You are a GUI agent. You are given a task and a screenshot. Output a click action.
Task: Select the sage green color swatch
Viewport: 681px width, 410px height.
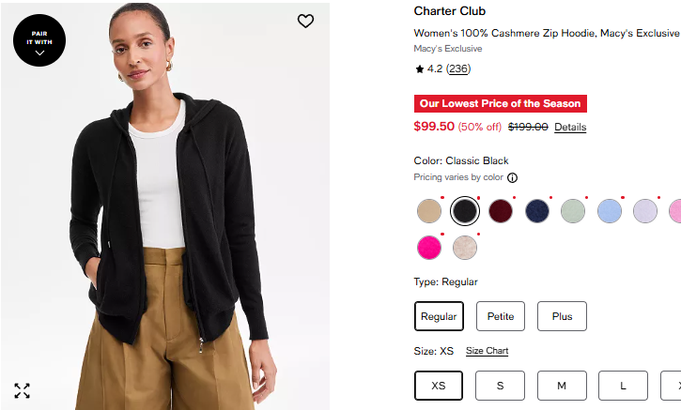coord(573,211)
